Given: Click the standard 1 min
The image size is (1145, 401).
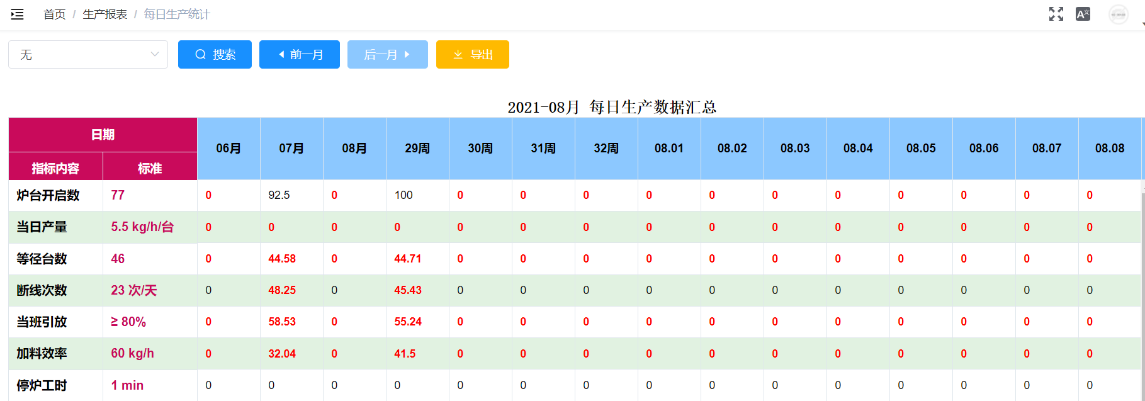Looking at the screenshot, I should tap(127, 385).
